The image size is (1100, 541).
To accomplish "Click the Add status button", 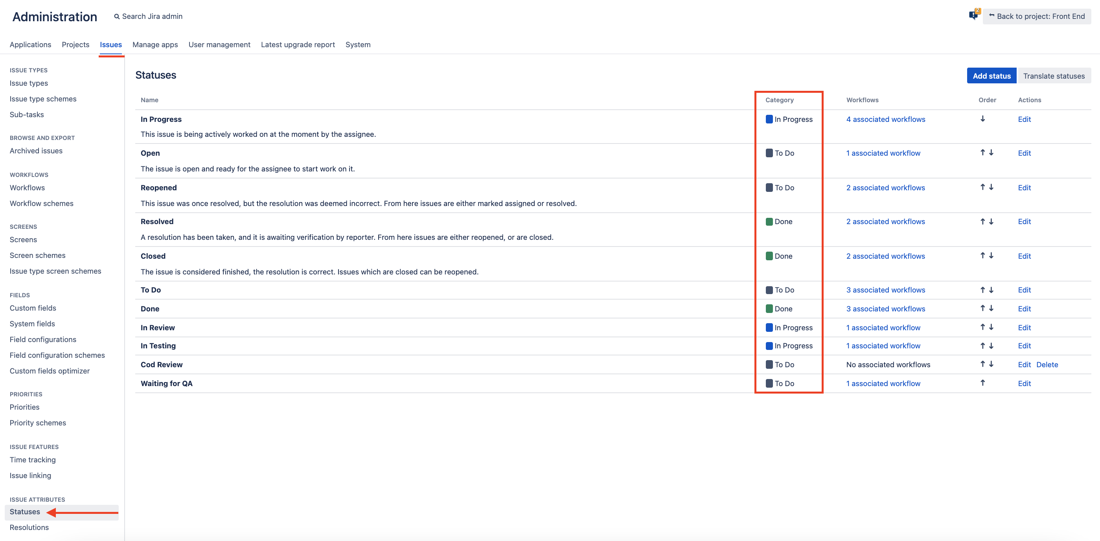I will click(x=991, y=75).
